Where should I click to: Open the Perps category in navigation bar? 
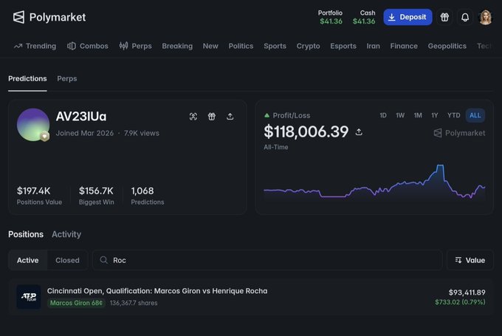[x=135, y=46]
